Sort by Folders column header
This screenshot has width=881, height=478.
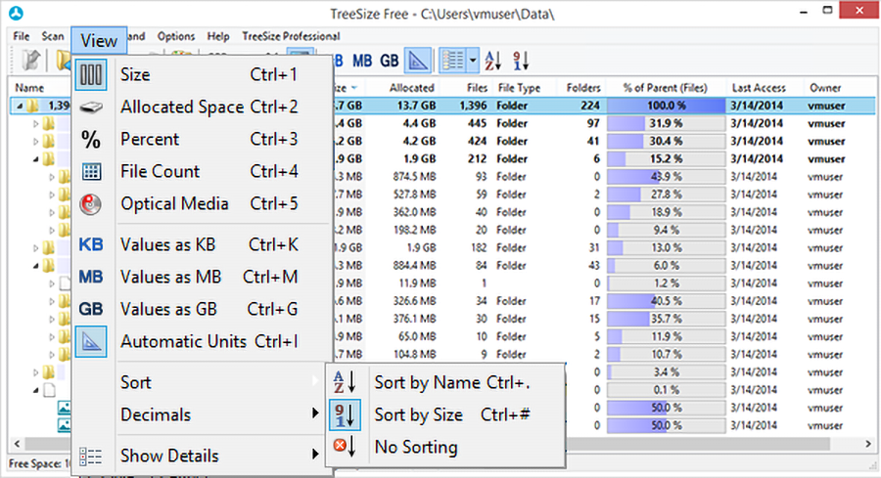pos(582,88)
